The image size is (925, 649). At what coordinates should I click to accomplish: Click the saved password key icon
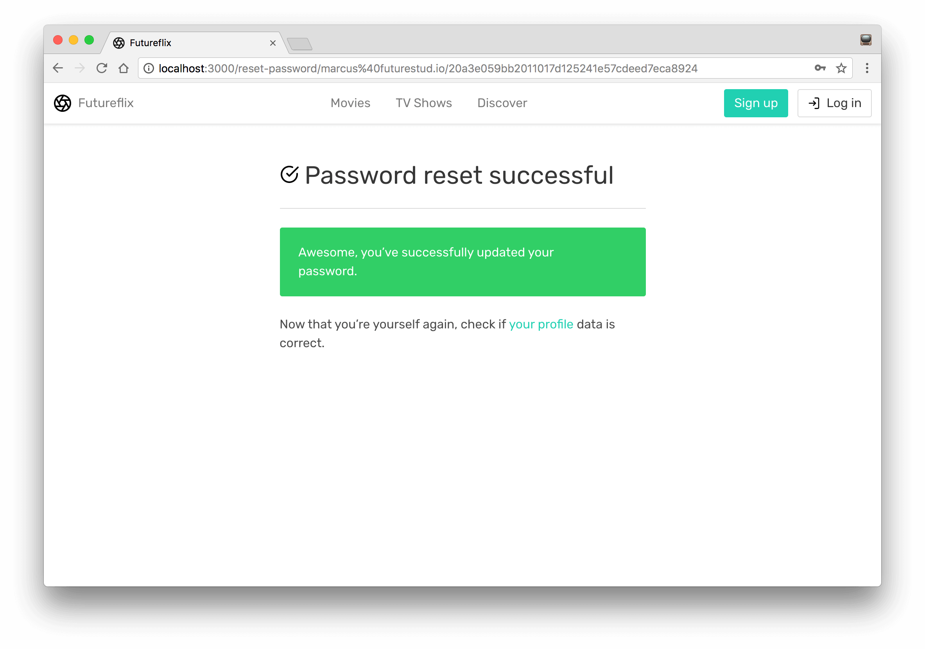[x=819, y=68]
